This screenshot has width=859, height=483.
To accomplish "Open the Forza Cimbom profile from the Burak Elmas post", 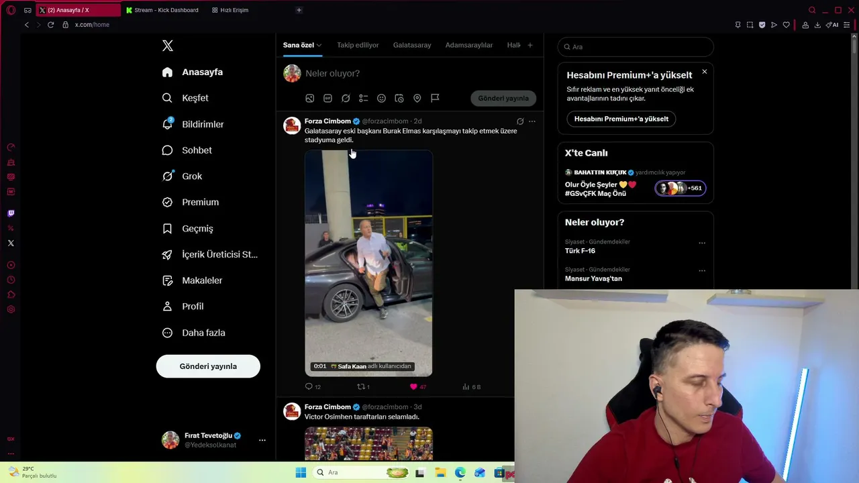I will point(327,121).
